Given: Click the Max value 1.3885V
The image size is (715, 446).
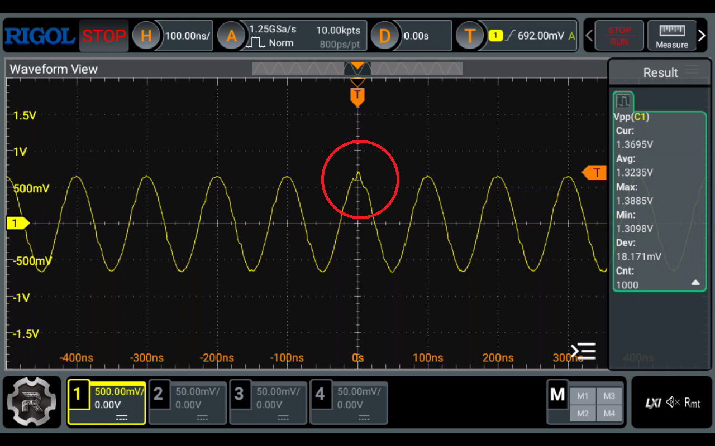Looking at the screenshot, I should 635,201.
